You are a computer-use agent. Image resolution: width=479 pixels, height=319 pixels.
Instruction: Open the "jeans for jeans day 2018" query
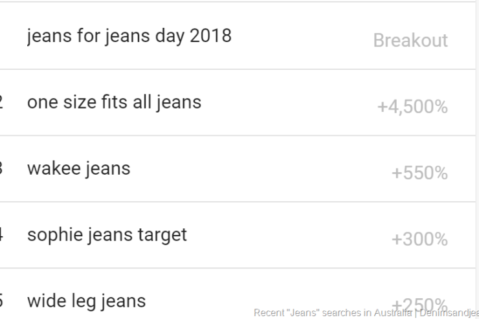129,35
